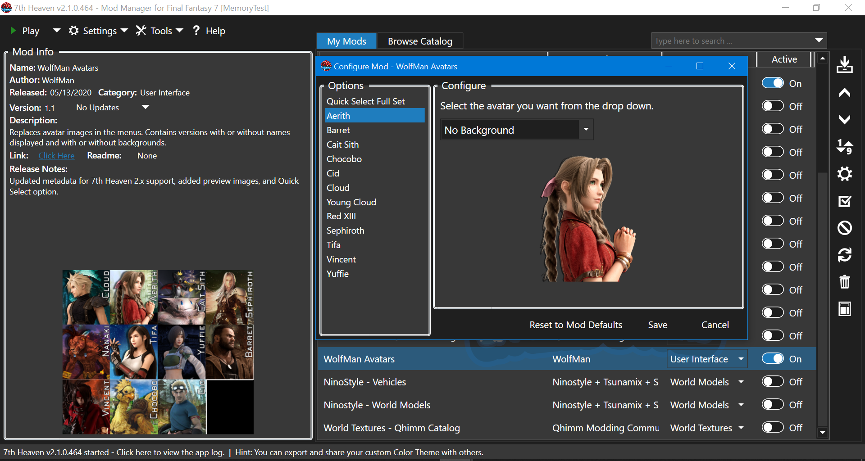Toggle the Off switch directly above WolfMan Avatars
This screenshot has width=865, height=461.
coord(773,336)
